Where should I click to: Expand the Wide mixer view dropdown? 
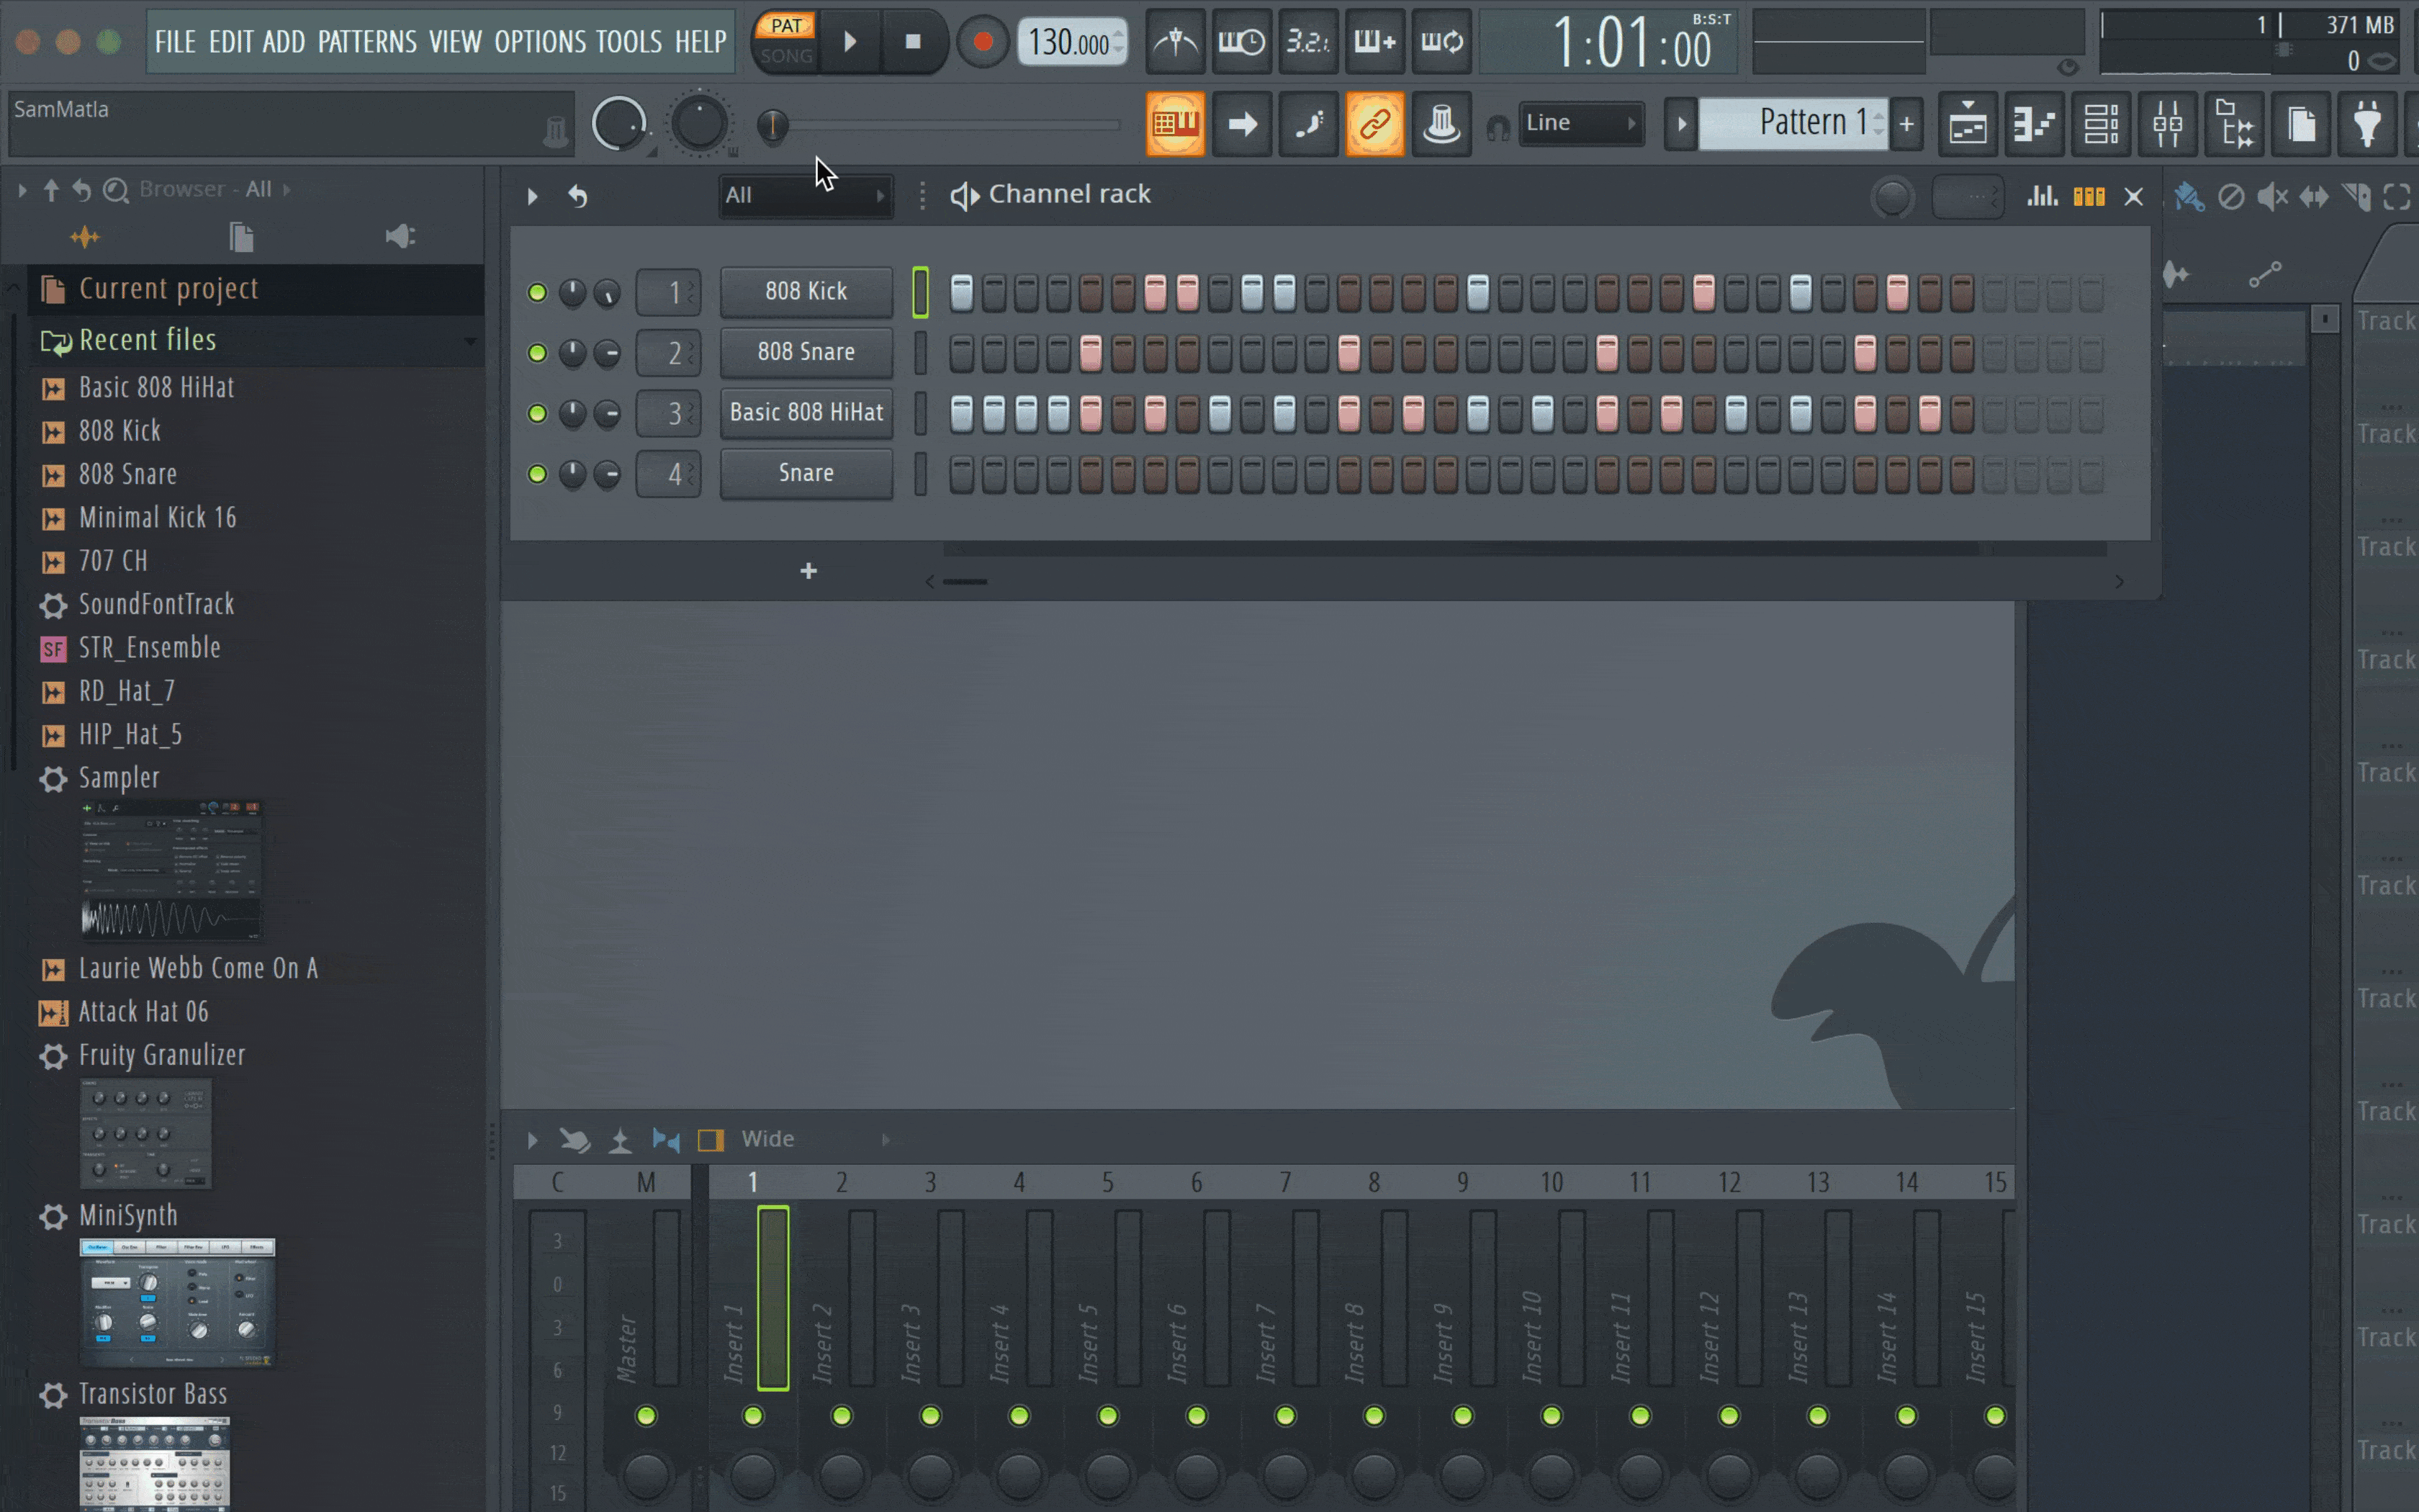(885, 1139)
